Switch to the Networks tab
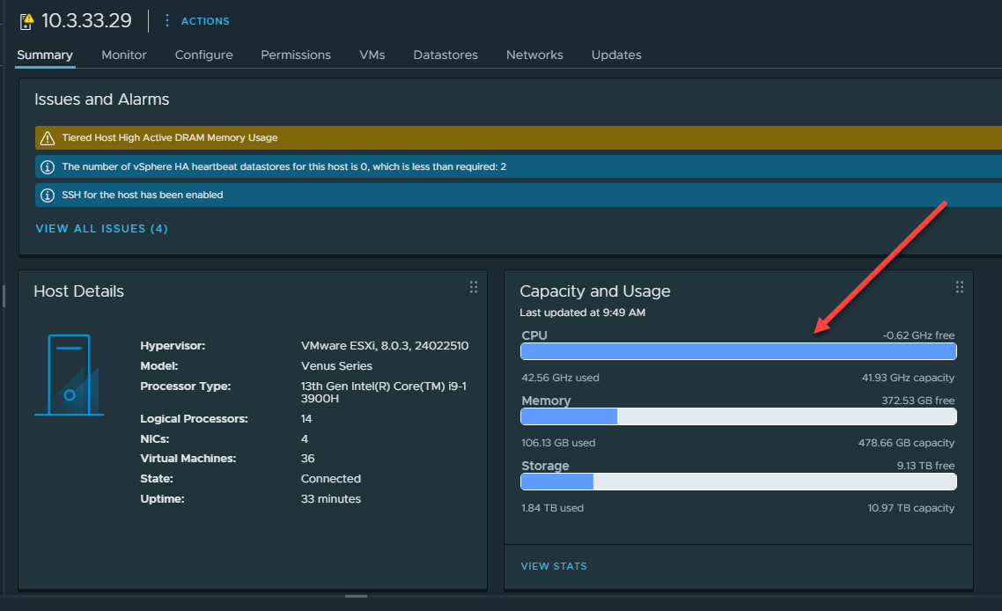The width and height of the screenshot is (1002, 611). (534, 55)
